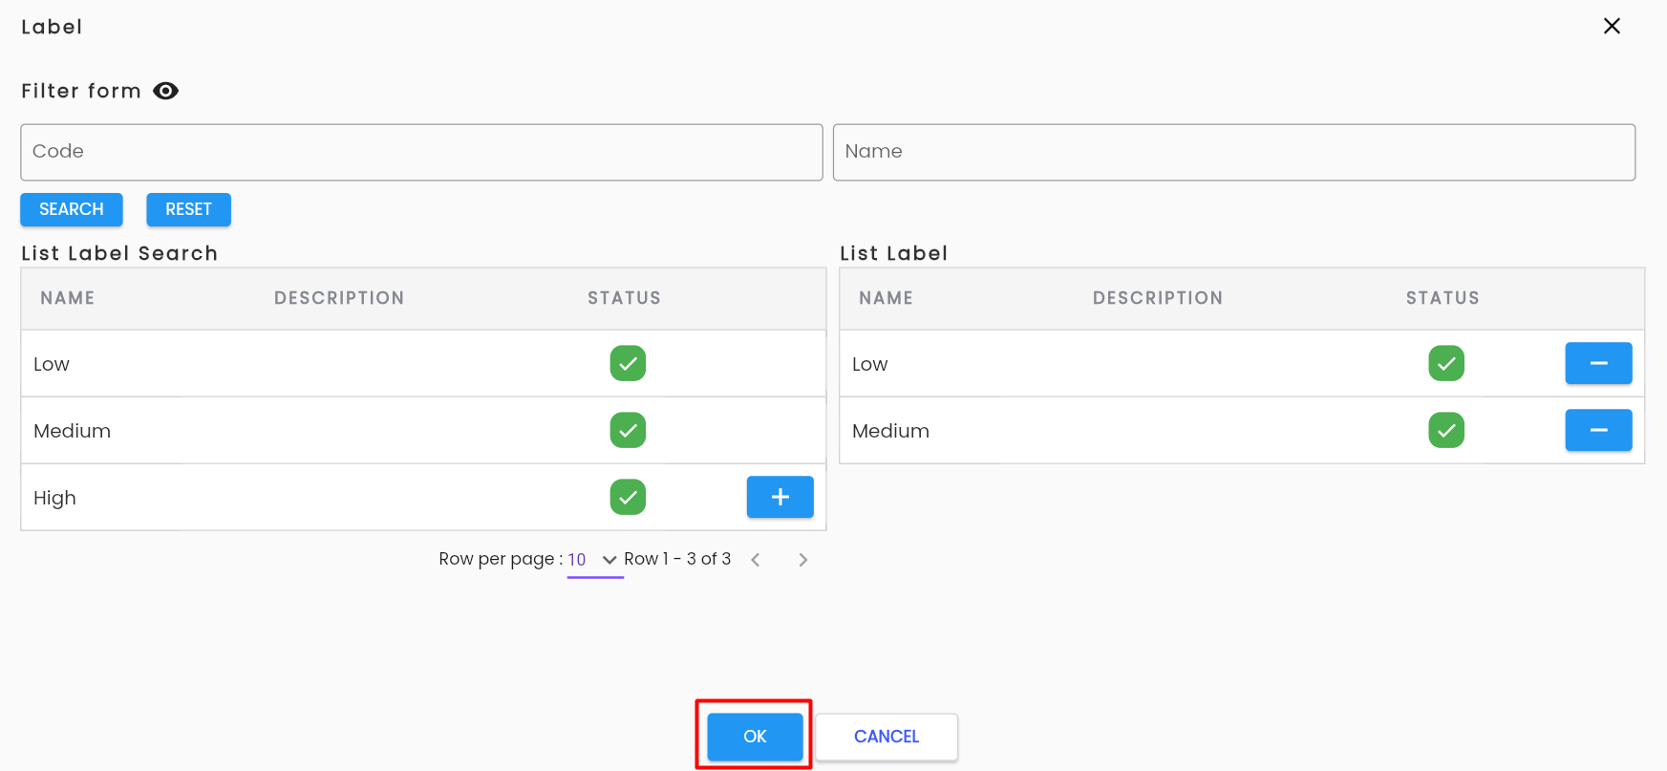
Task: Select NAME column header in List Label Search
Action: coord(68,298)
